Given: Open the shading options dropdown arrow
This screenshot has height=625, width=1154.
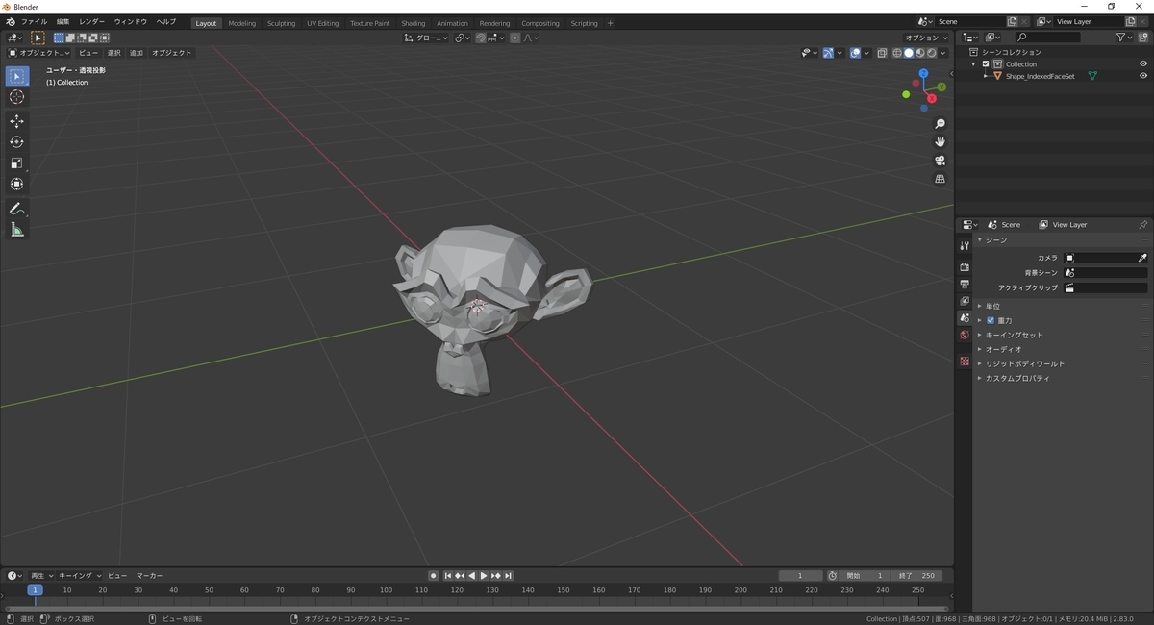Looking at the screenshot, I should pyautogui.click(x=943, y=53).
